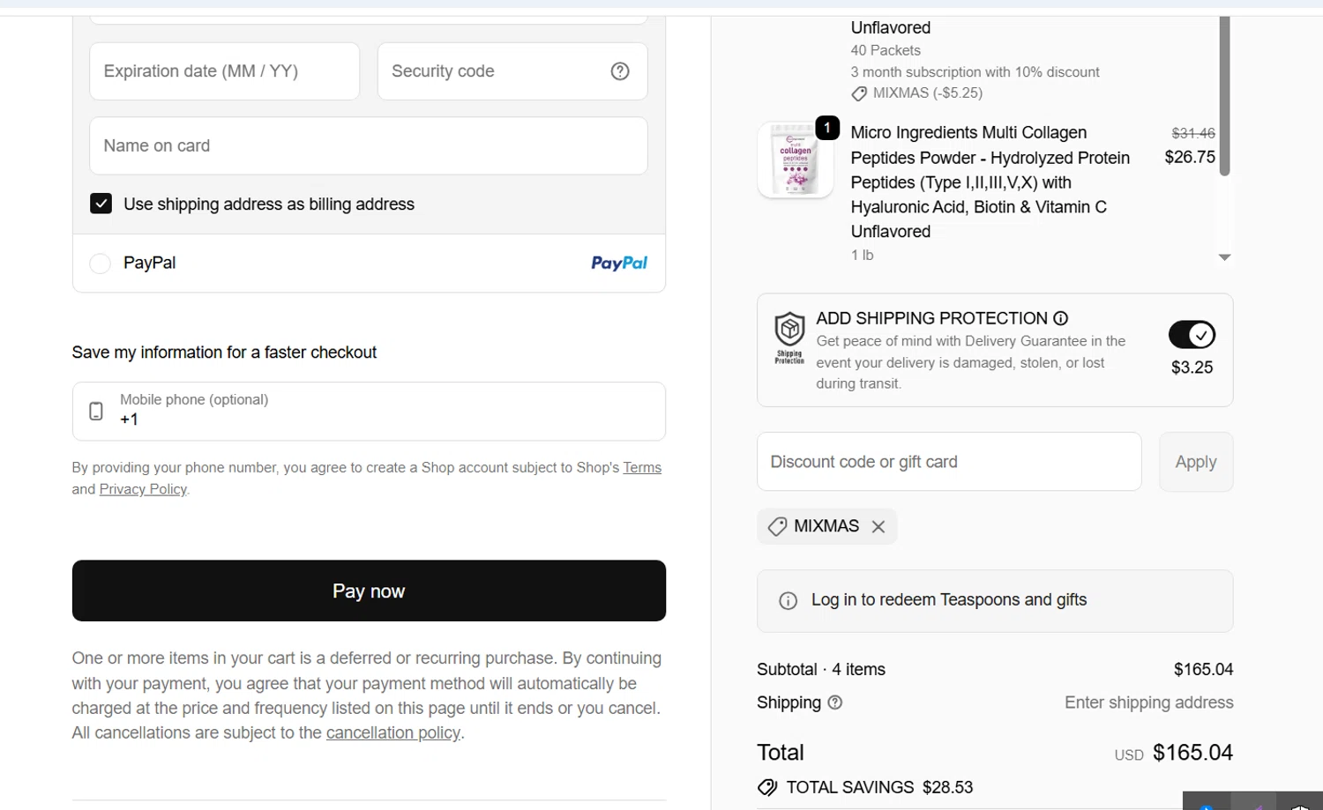Click the Total $165.04 amount

(1192, 753)
